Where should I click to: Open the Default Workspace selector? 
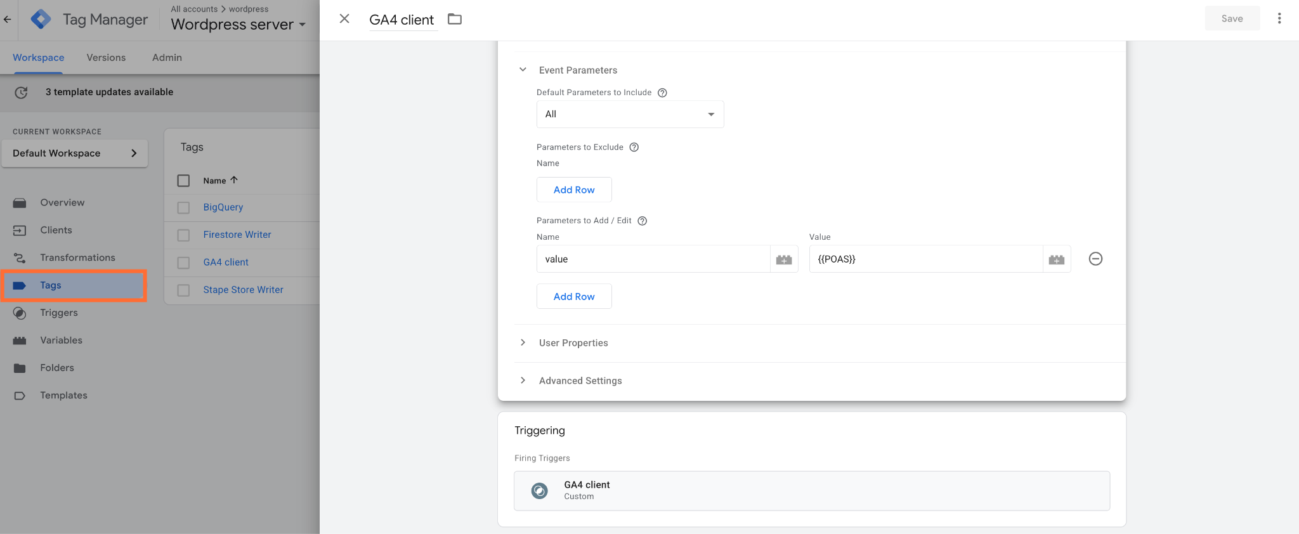[x=75, y=153]
